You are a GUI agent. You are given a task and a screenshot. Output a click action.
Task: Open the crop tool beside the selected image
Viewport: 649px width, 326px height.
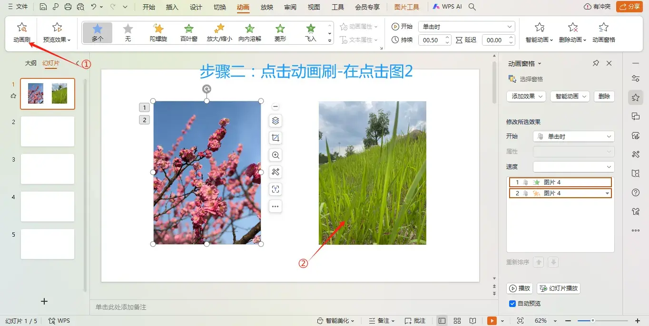point(275,138)
